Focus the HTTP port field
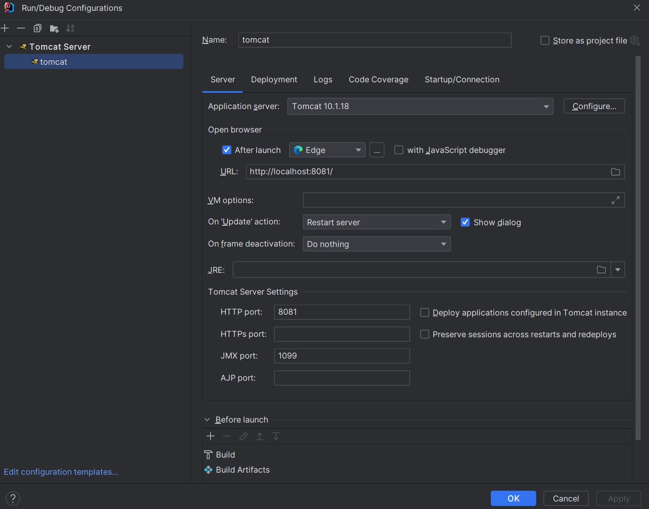The width and height of the screenshot is (649, 509). [342, 312]
